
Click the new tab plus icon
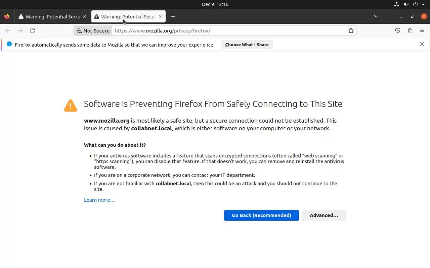[173, 17]
